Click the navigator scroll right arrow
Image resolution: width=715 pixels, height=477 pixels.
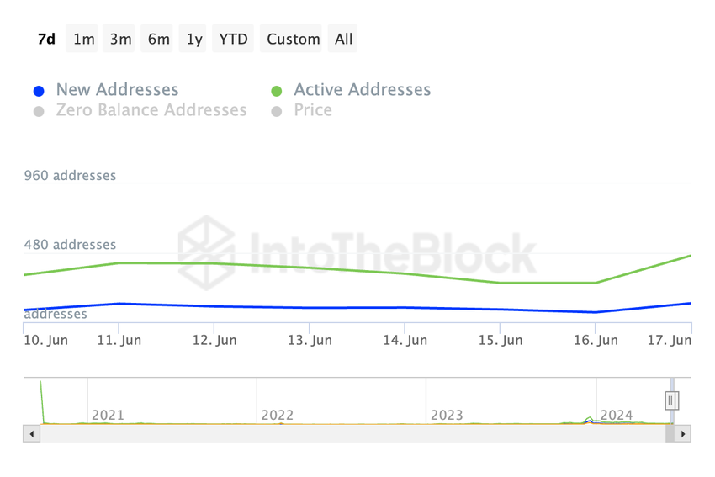pyautogui.click(x=682, y=434)
